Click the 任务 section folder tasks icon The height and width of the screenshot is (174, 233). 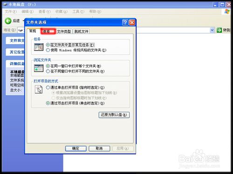(x=39, y=47)
